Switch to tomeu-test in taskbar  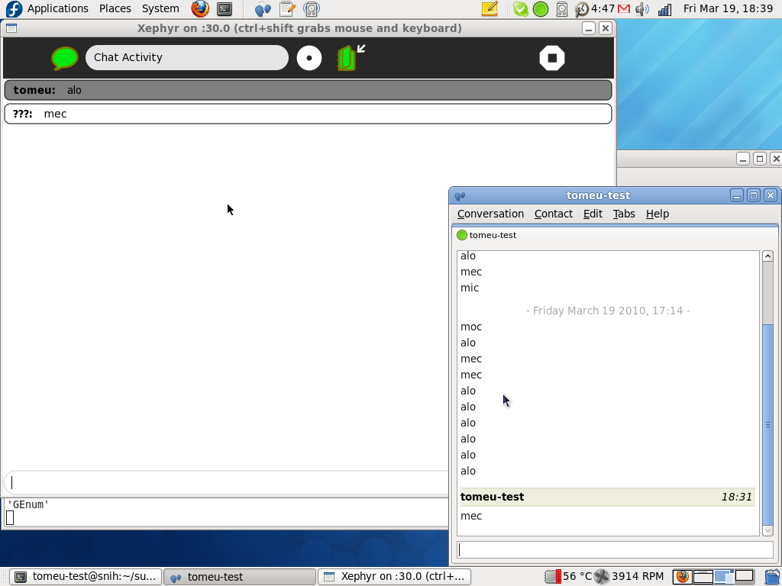click(240, 577)
